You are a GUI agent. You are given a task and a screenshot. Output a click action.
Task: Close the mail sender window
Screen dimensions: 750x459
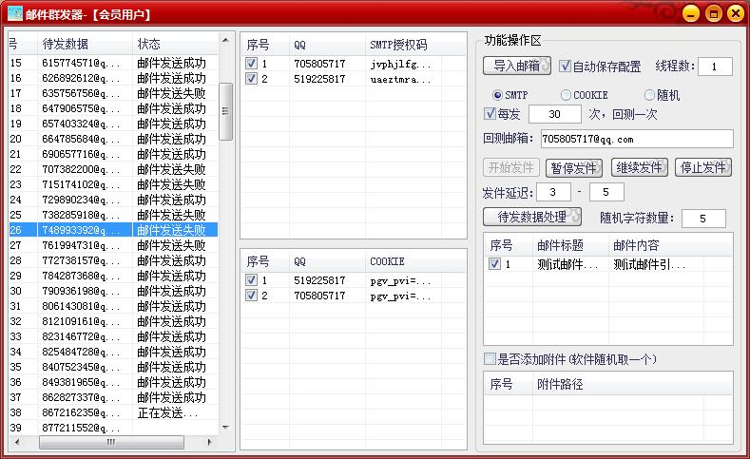pyautogui.click(x=735, y=14)
